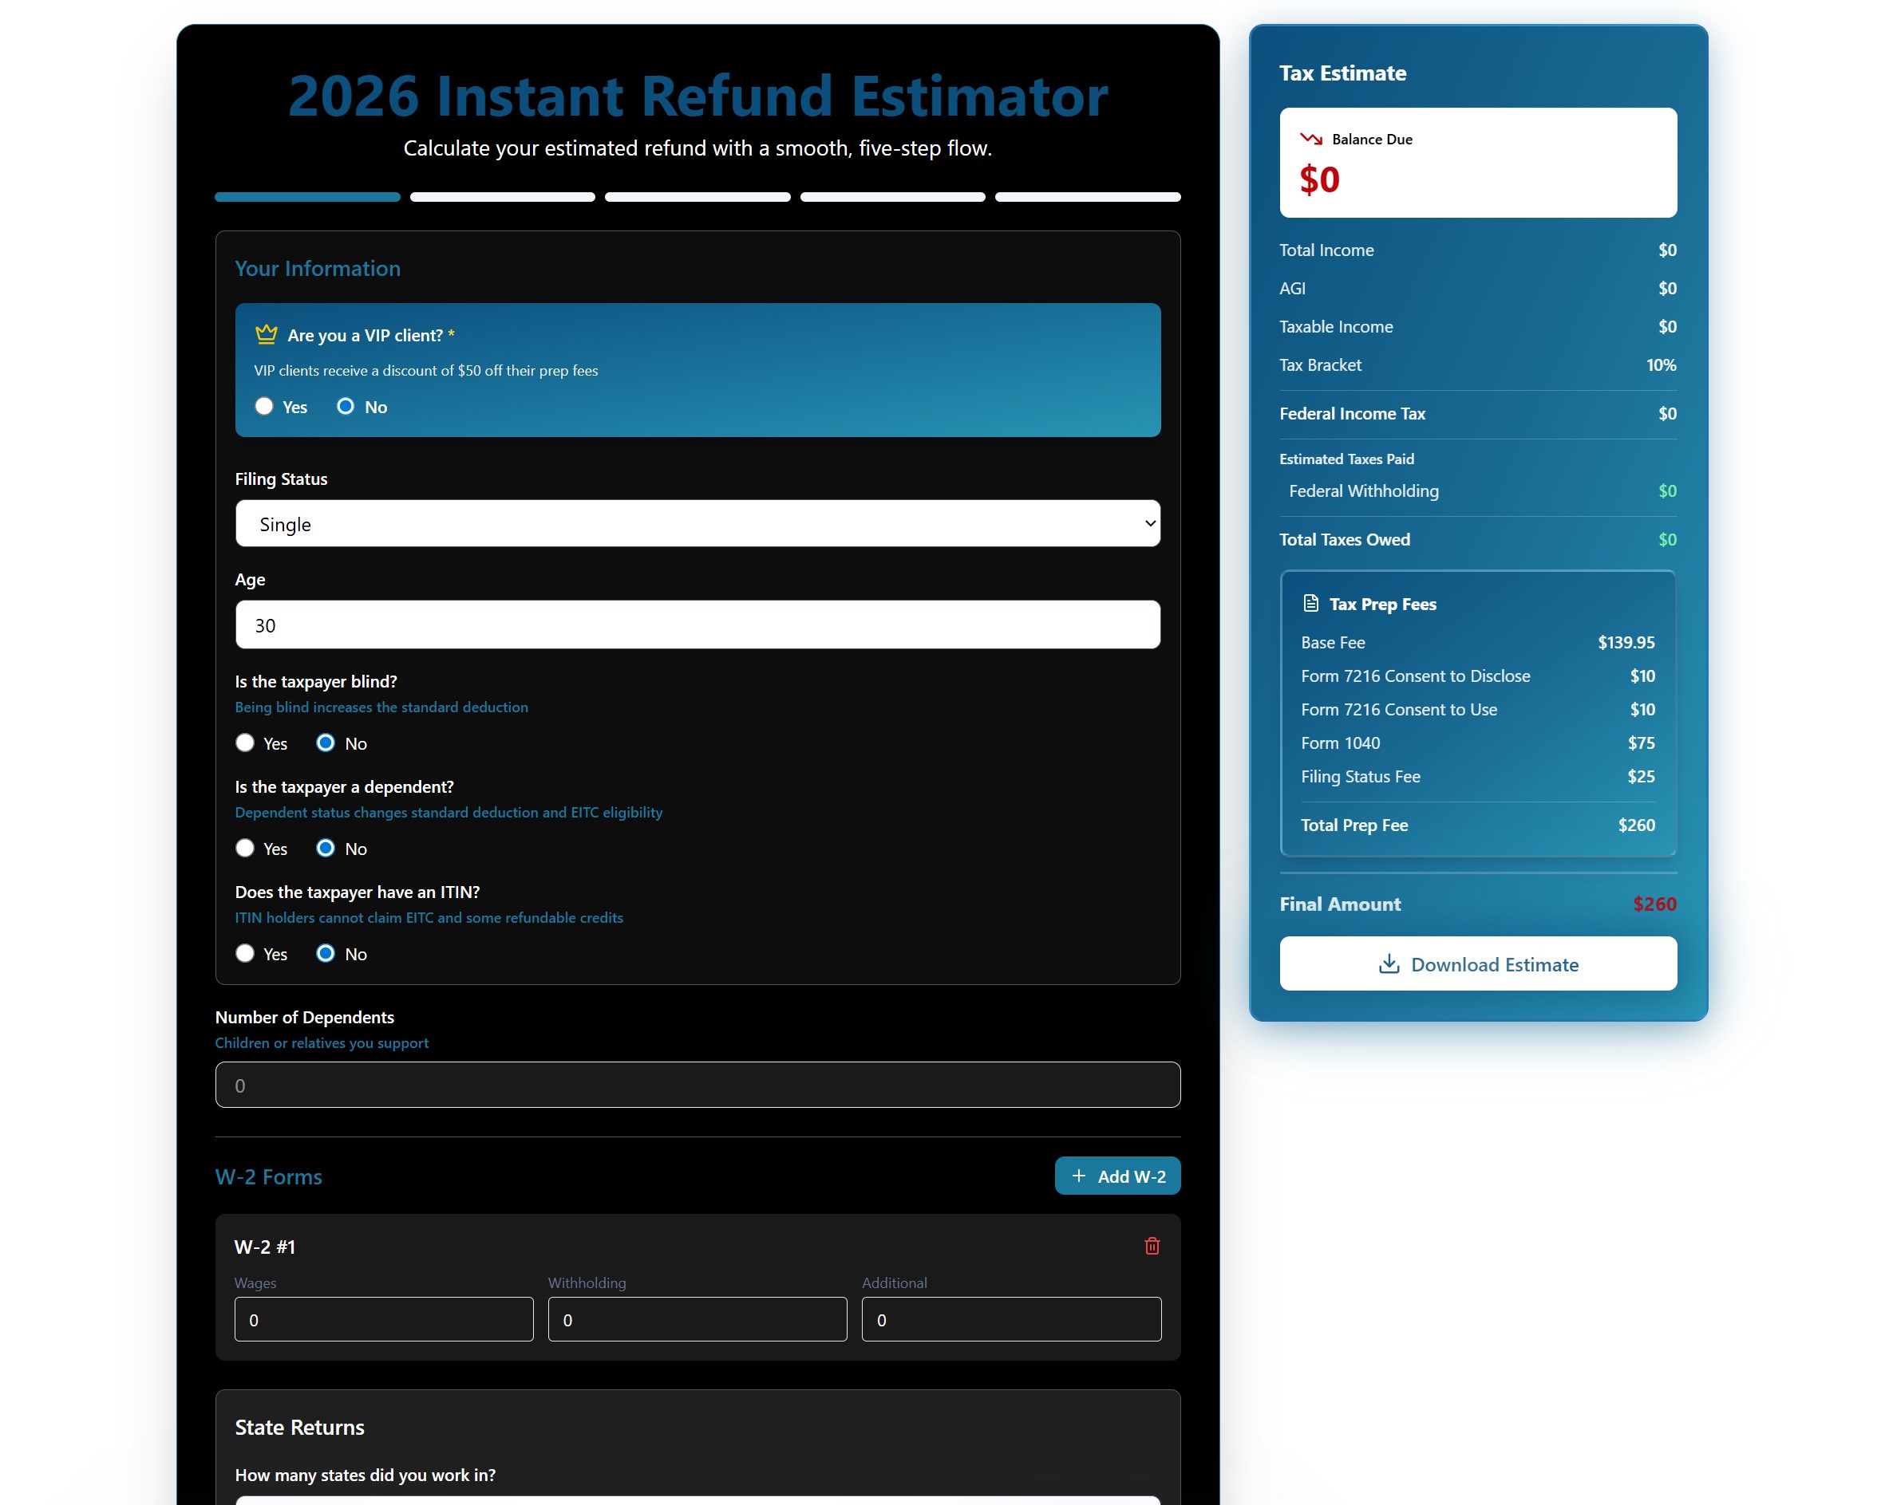Click the red trend arrow beside Balance Due
Screen dimensions: 1889x1505
tap(1310, 138)
